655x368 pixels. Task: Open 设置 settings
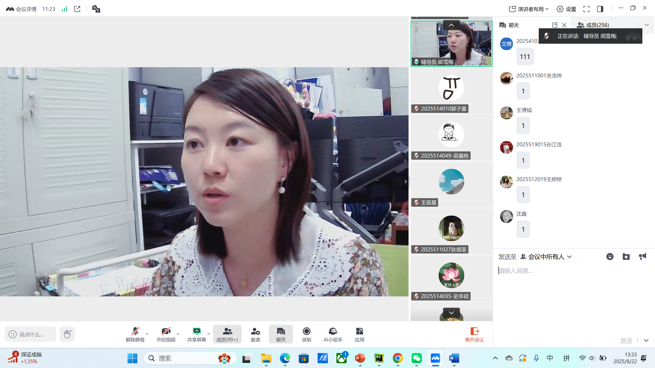click(x=566, y=9)
